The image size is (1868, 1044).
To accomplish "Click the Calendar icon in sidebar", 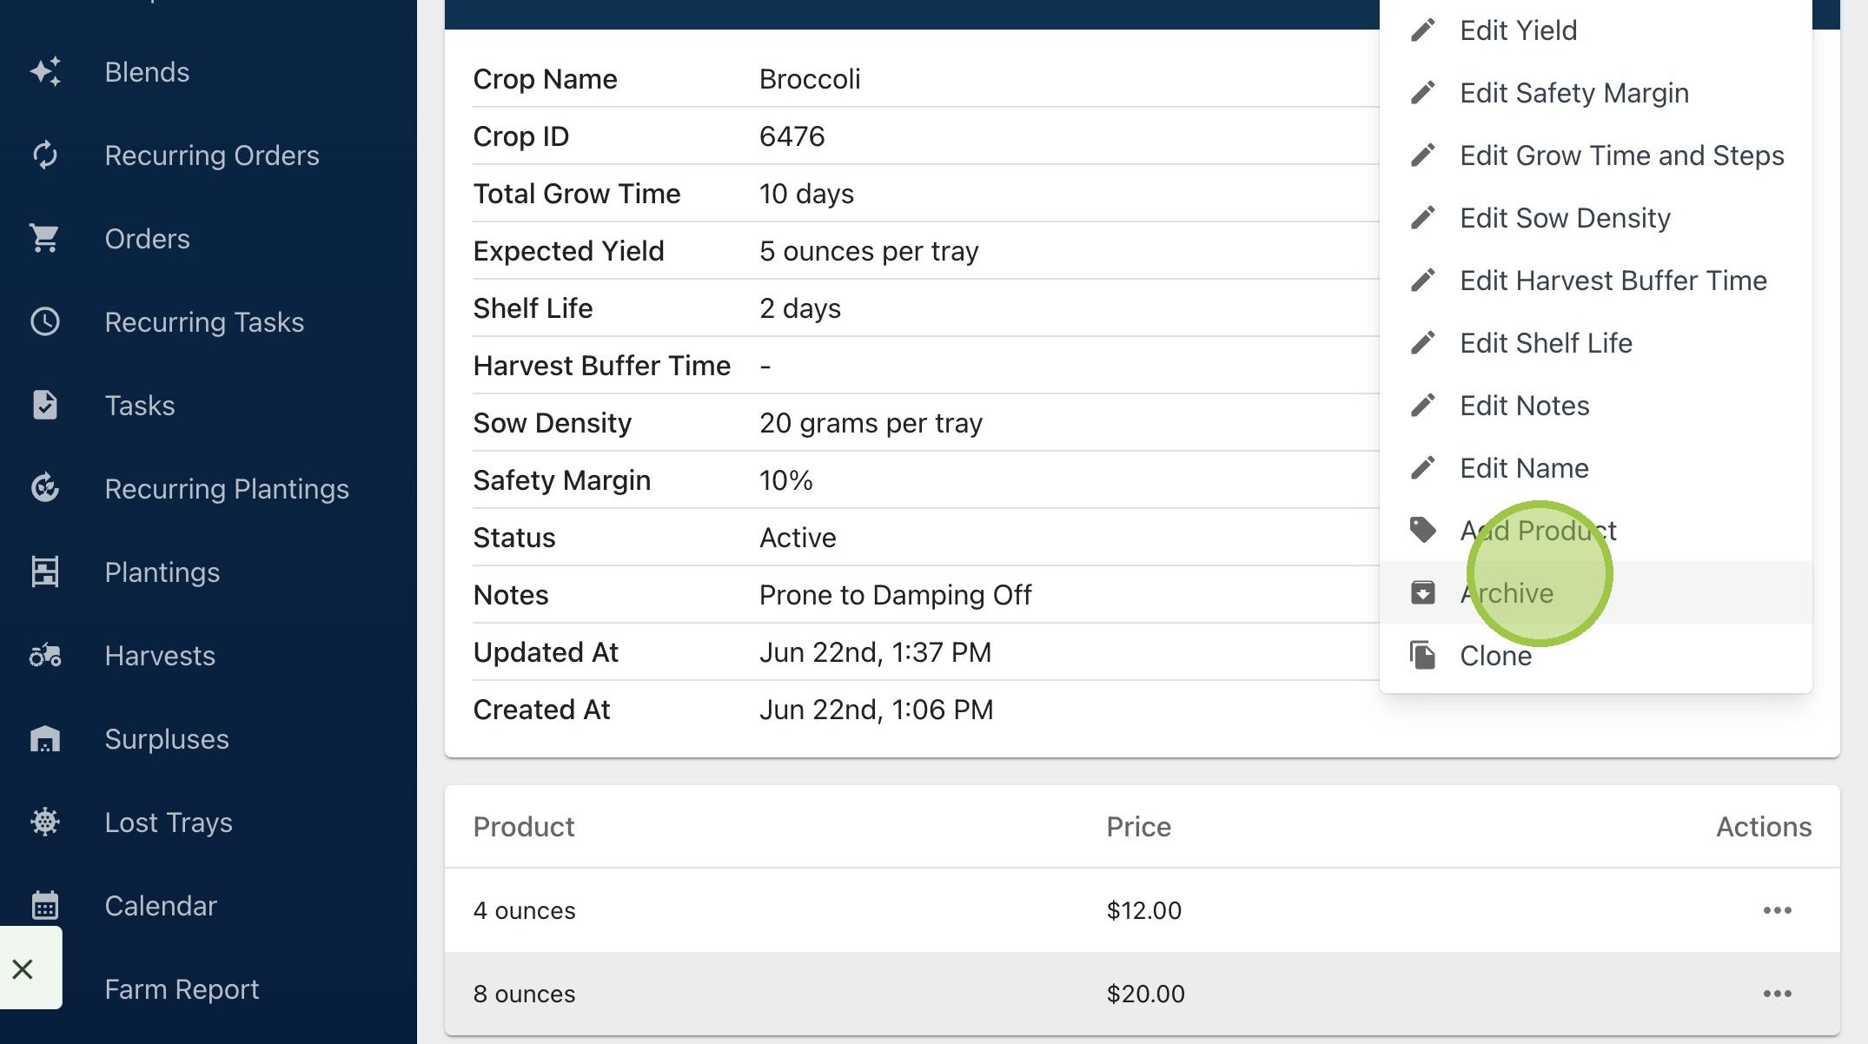I will tap(45, 906).
